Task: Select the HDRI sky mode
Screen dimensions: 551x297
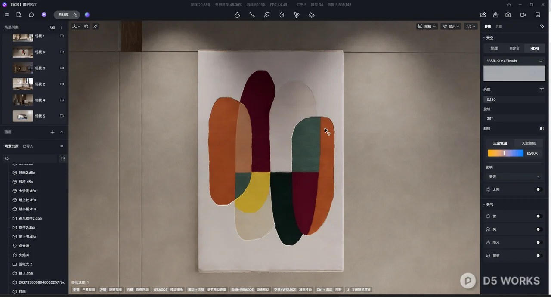Action: click(x=535, y=48)
